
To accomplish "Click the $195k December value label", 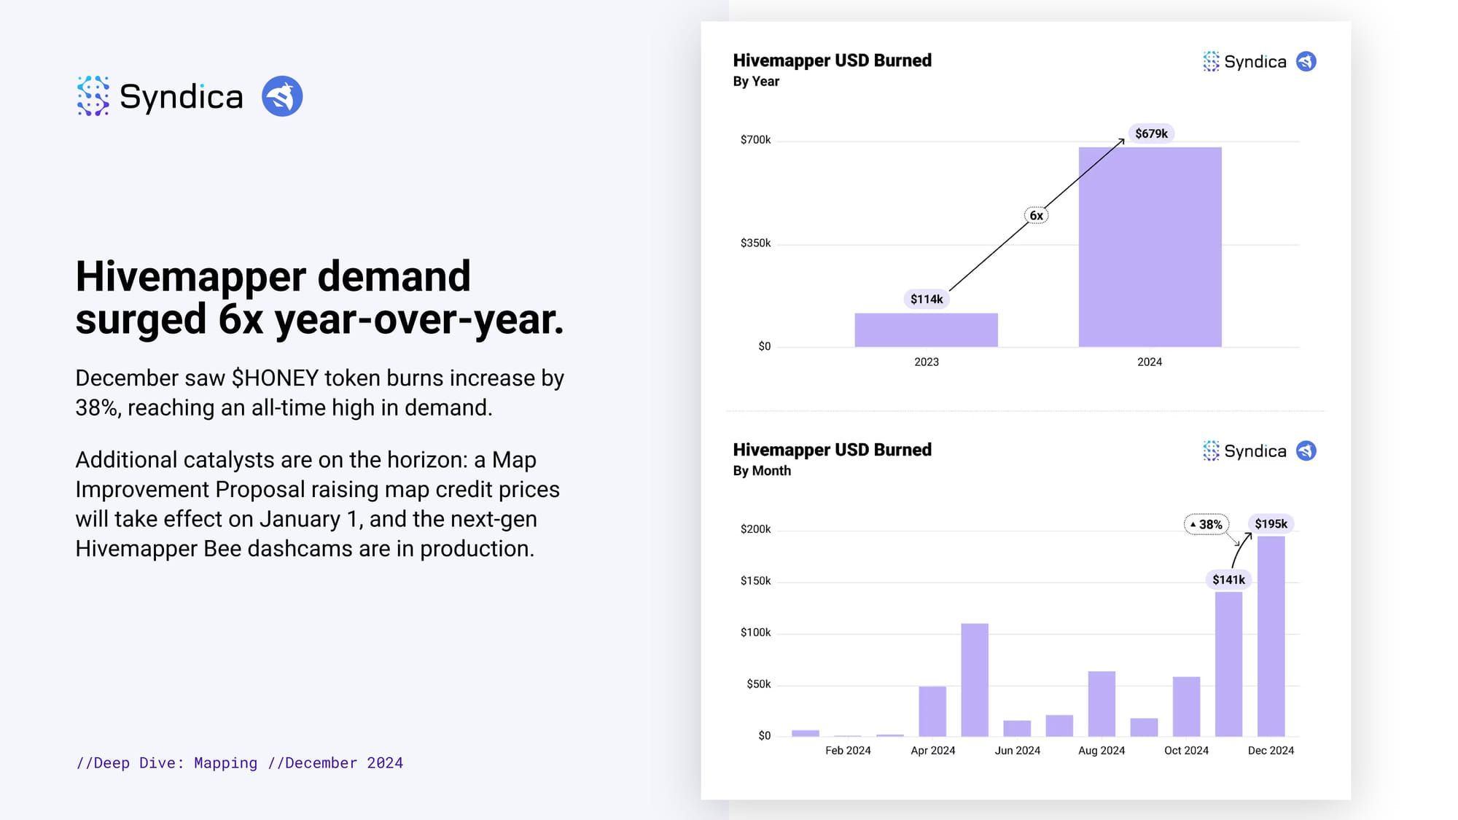I will click(x=1271, y=524).
